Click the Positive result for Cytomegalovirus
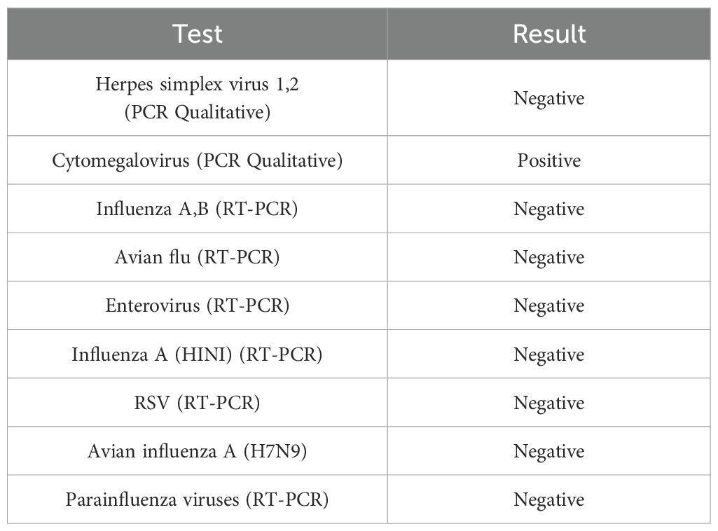The image size is (718, 531). point(549,160)
